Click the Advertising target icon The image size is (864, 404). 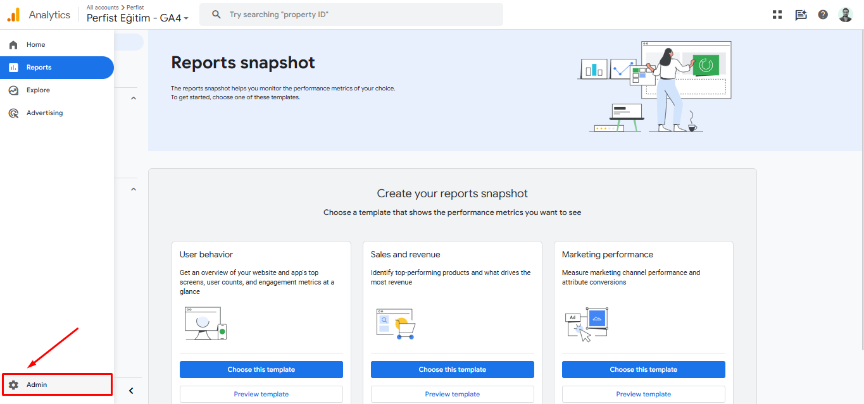click(13, 113)
